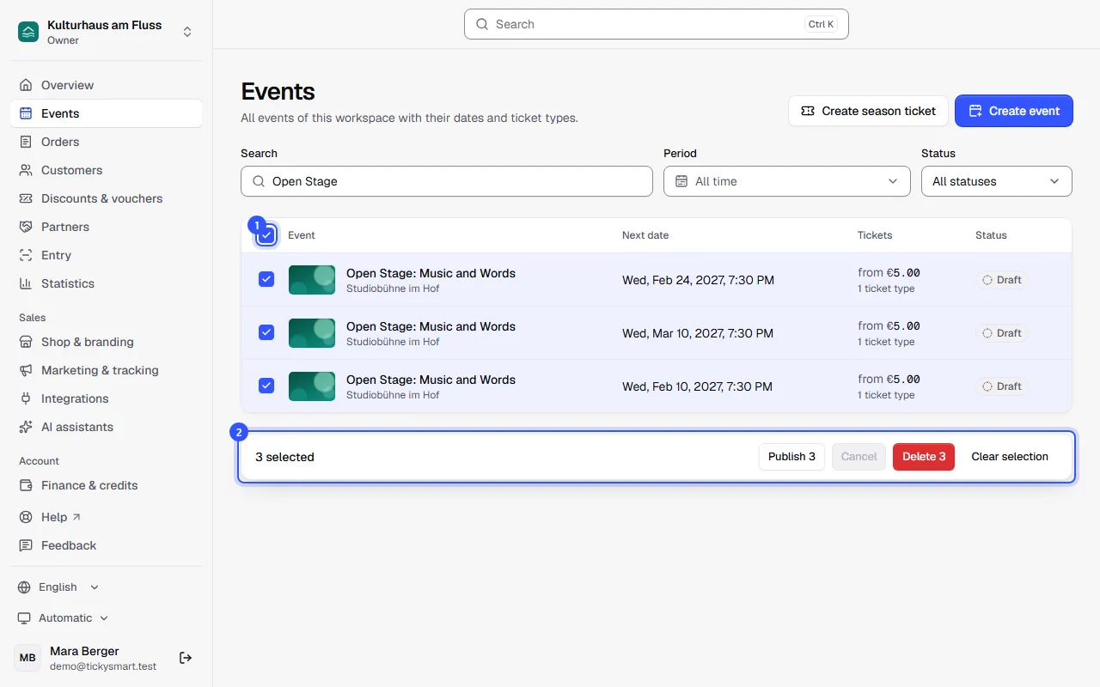This screenshot has width=1100, height=687.
Task: Click the Integrations plug icon
Action: click(x=26, y=398)
